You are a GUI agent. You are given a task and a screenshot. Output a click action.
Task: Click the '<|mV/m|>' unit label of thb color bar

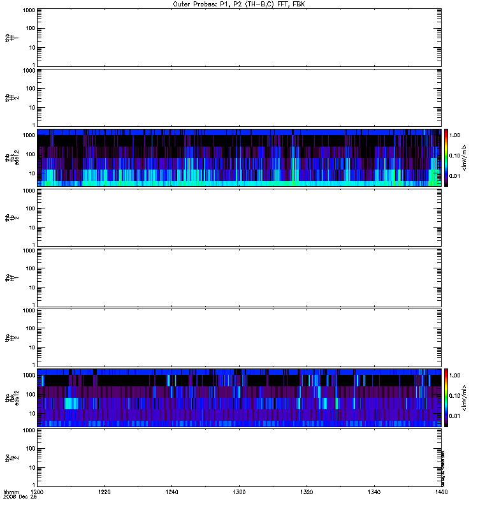pos(465,157)
